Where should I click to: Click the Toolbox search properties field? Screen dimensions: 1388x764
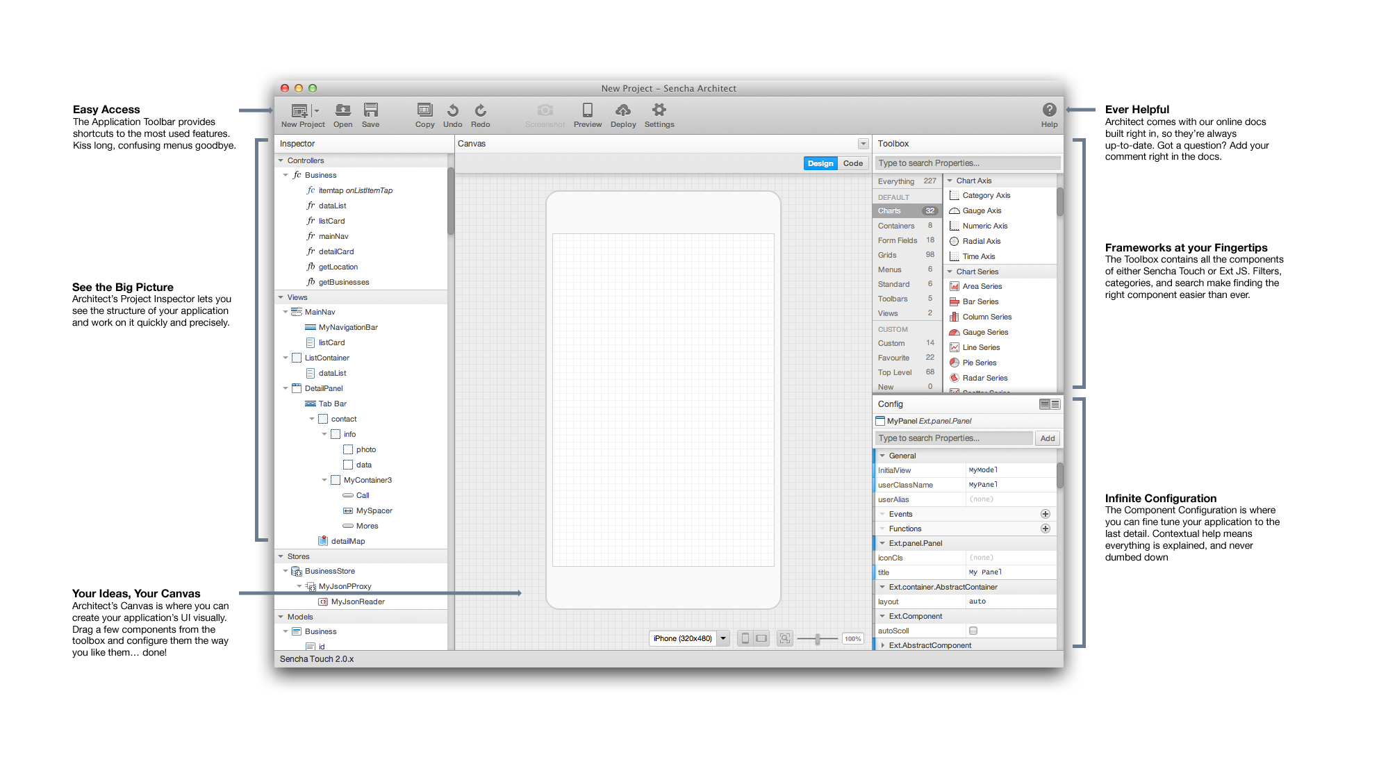(967, 163)
